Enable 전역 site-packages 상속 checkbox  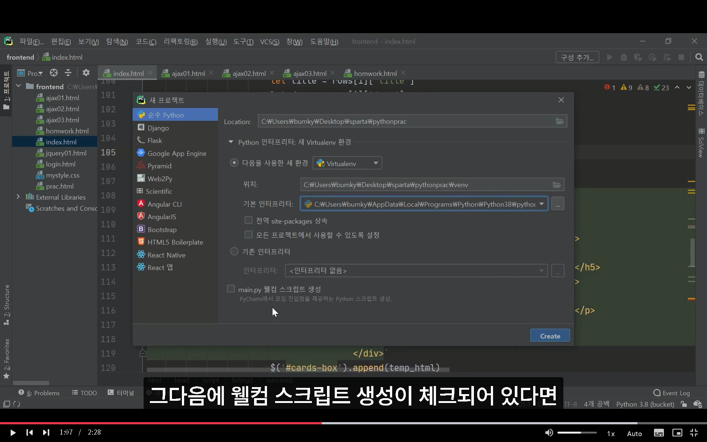click(249, 220)
